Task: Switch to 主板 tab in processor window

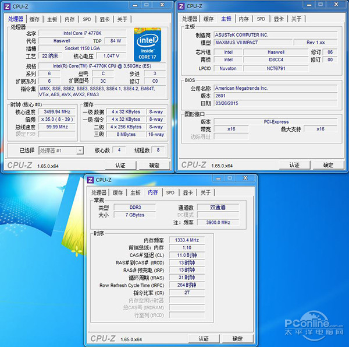Action: pos(52,19)
